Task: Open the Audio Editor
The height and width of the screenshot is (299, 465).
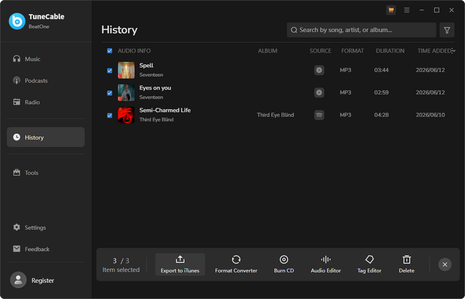Action: click(325, 264)
